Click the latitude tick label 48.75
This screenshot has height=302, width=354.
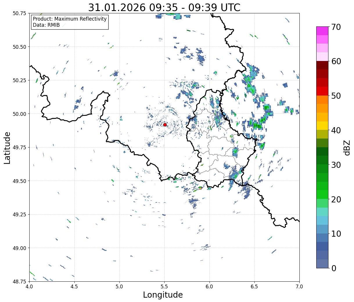(x=19, y=281)
